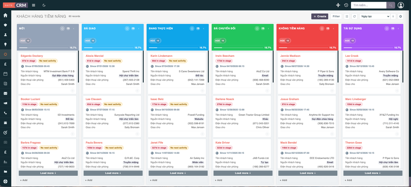
Task: Open the recently viewed history icon
Action: point(346,5)
